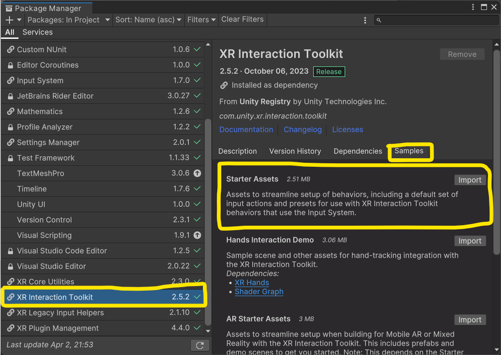Import the AR Starter Assets sample

[470, 320]
